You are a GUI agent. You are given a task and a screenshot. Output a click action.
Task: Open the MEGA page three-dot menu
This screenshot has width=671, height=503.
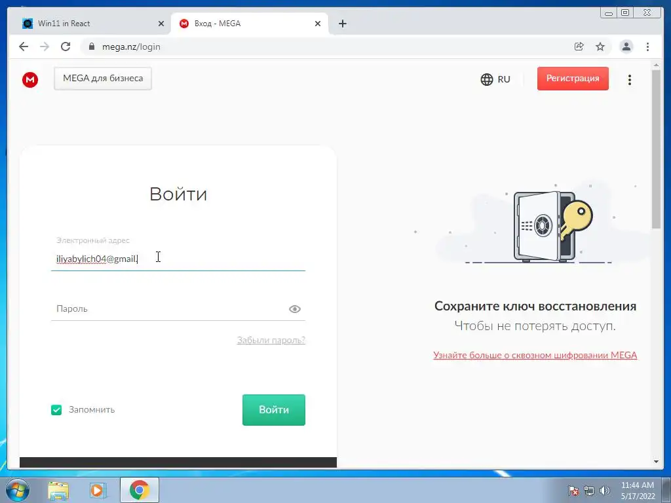click(630, 79)
